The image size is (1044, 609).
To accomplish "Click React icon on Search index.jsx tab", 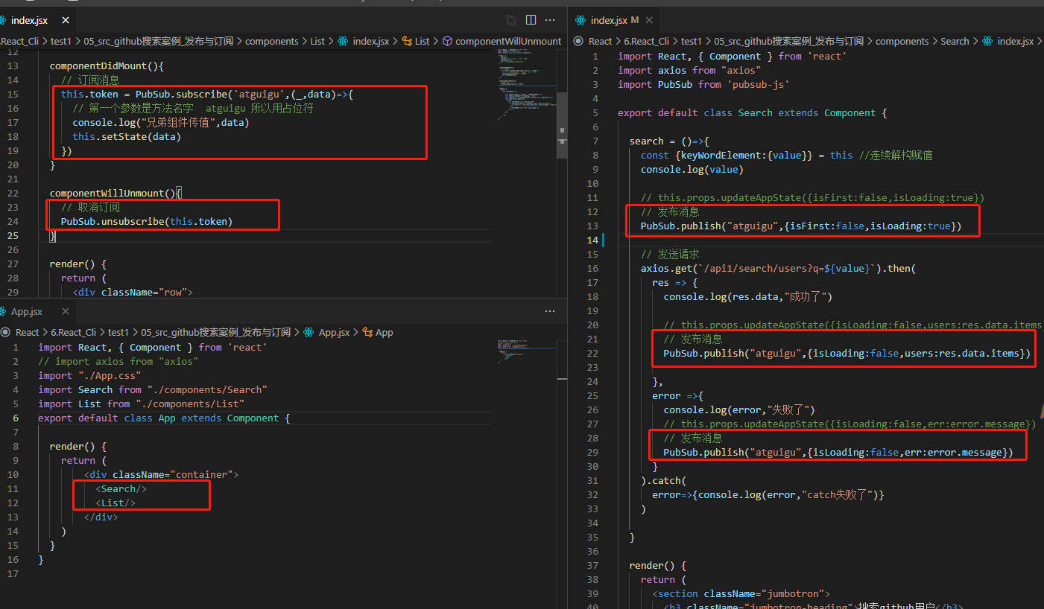I will [x=580, y=20].
